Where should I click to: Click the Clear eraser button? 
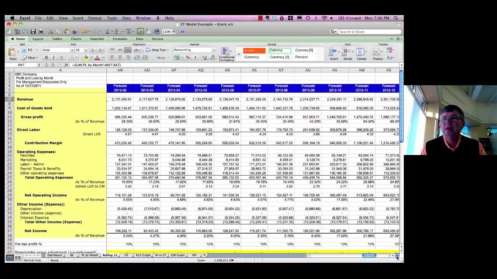click(30, 58)
